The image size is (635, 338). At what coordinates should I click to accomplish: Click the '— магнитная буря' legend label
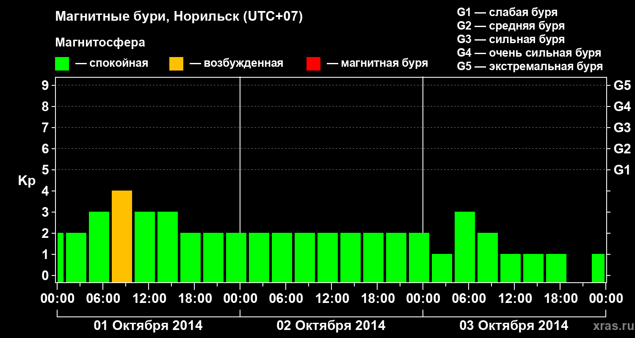(x=378, y=63)
